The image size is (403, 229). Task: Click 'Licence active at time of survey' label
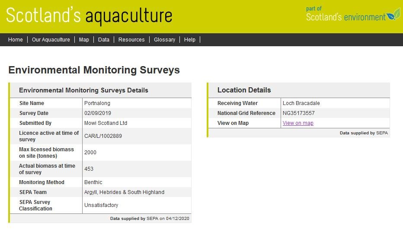(49, 137)
